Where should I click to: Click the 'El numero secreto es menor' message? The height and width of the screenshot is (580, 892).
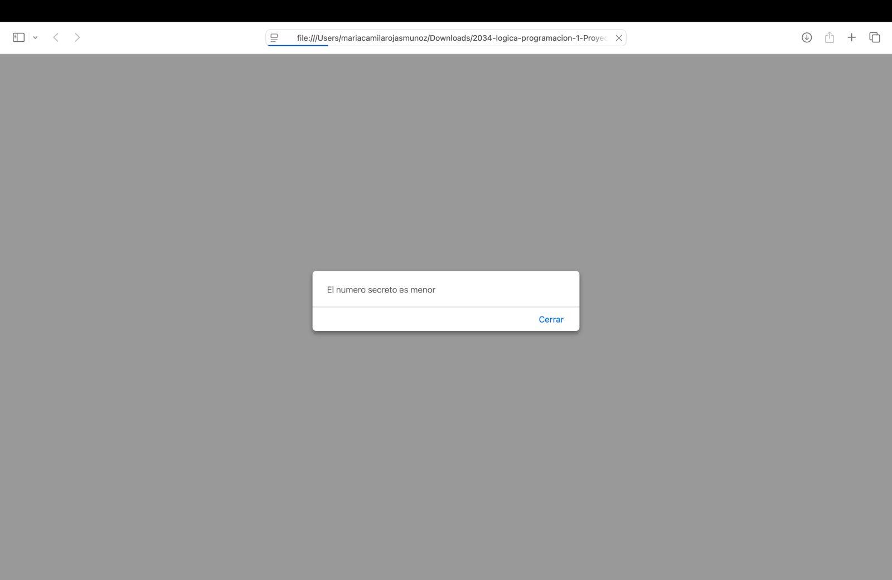[381, 290]
